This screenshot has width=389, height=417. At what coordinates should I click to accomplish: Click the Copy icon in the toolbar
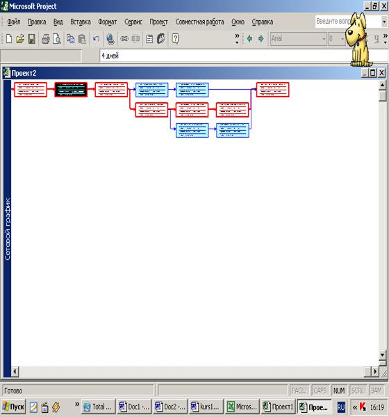70,39
